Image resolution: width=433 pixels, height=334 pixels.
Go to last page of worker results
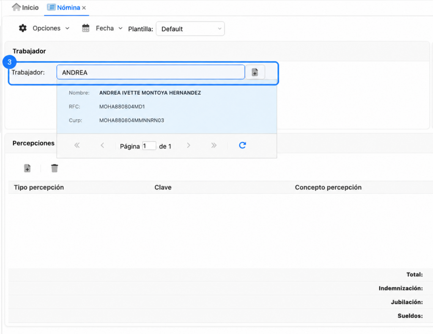(214, 145)
